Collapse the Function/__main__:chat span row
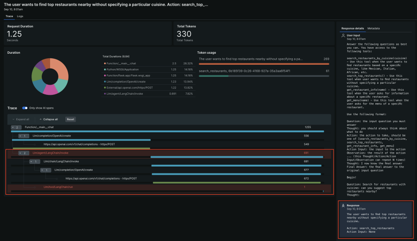This screenshot has height=241, width=417. point(15,127)
